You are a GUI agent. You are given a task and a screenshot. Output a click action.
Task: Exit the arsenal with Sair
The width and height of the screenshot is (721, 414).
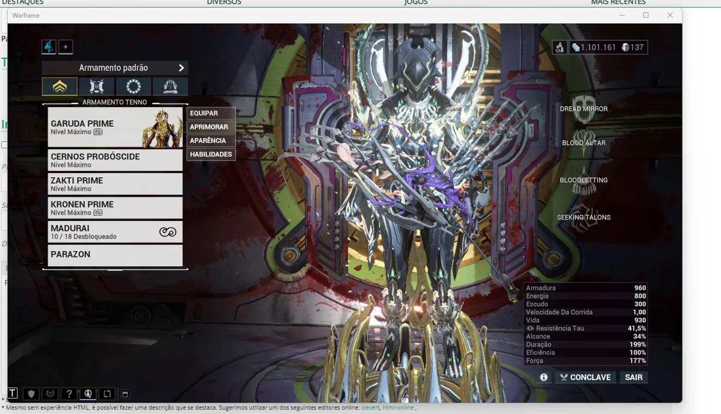point(634,377)
